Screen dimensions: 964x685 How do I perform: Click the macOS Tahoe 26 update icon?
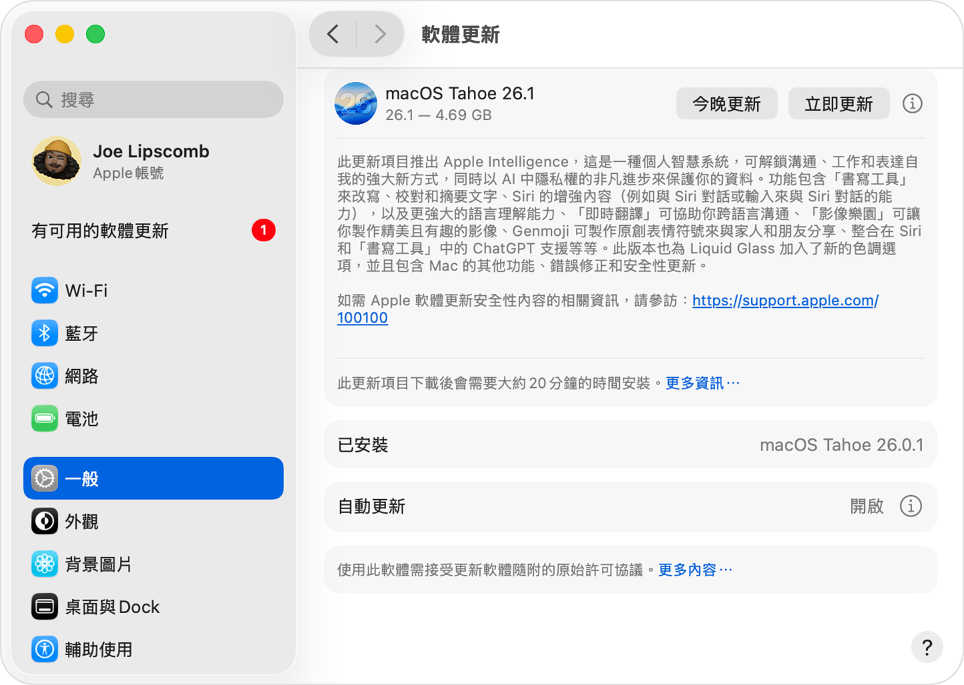(355, 104)
